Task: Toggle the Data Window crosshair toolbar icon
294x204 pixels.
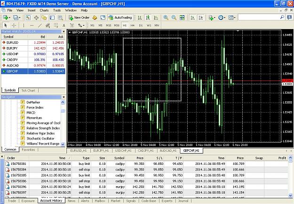Action: tap(36, 17)
